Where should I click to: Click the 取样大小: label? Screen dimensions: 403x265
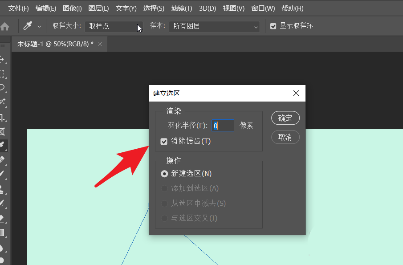coord(66,26)
